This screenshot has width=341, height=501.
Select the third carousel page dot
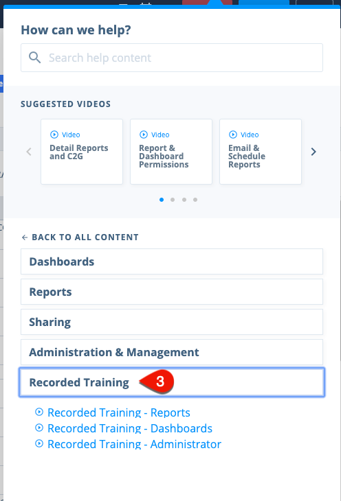pyautogui.click(x=184, y=200)
